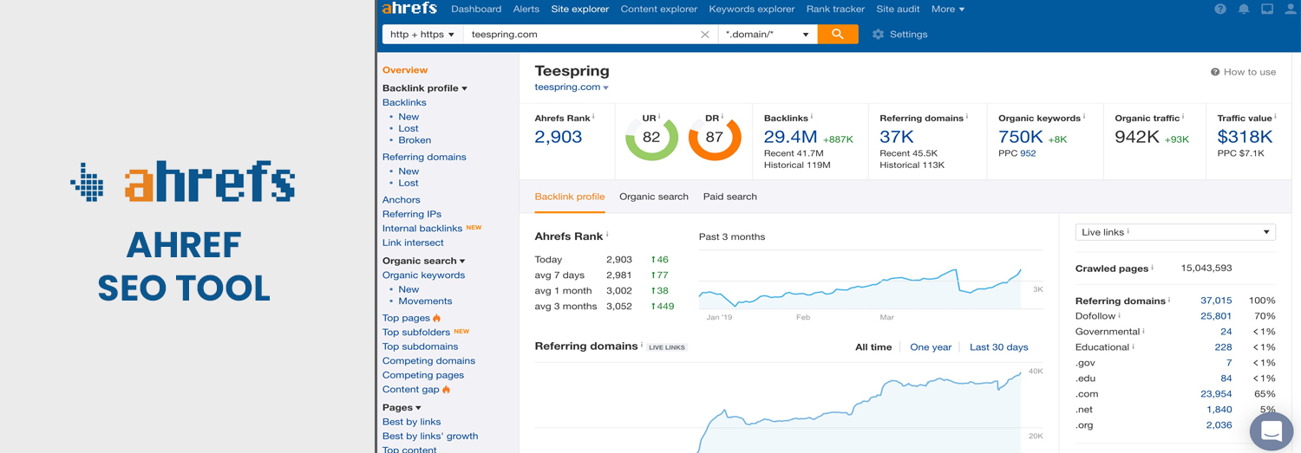The width and height of the screenshot is (1301, 453).
Task: Click the orange search magnifier button
Action: 838,34
